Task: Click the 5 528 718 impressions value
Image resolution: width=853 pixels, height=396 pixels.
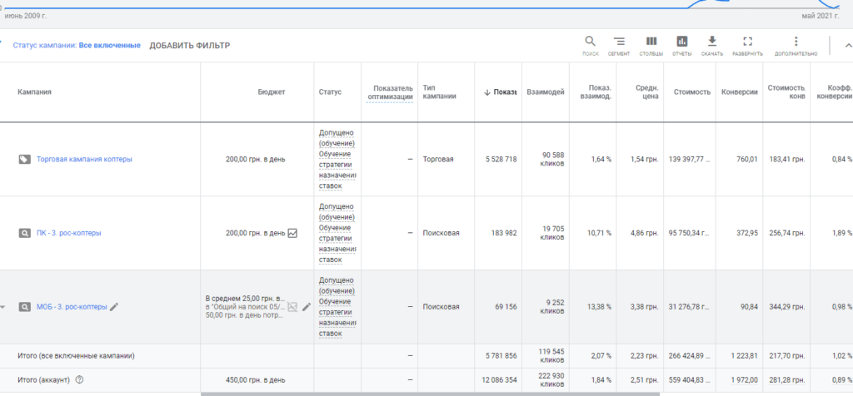Action: click(x=501, y=159)
